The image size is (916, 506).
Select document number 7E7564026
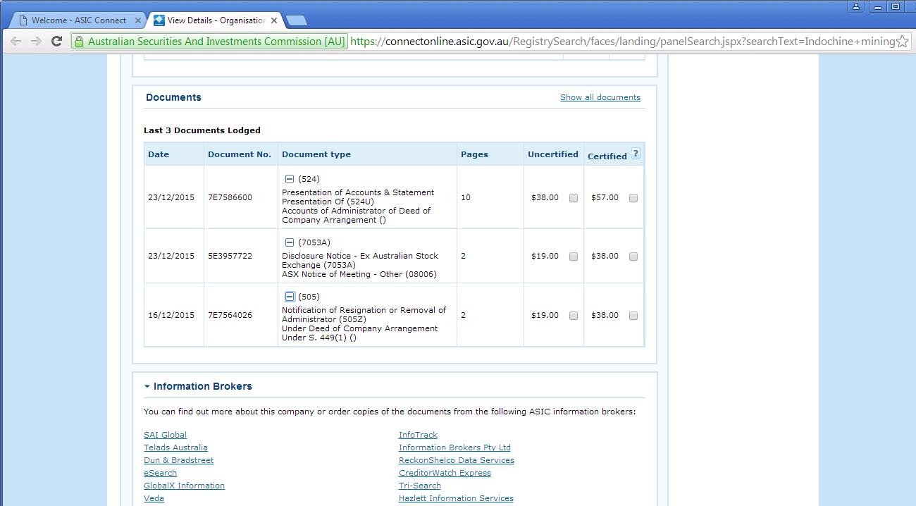pyautogui.click(x=230, y=315)
